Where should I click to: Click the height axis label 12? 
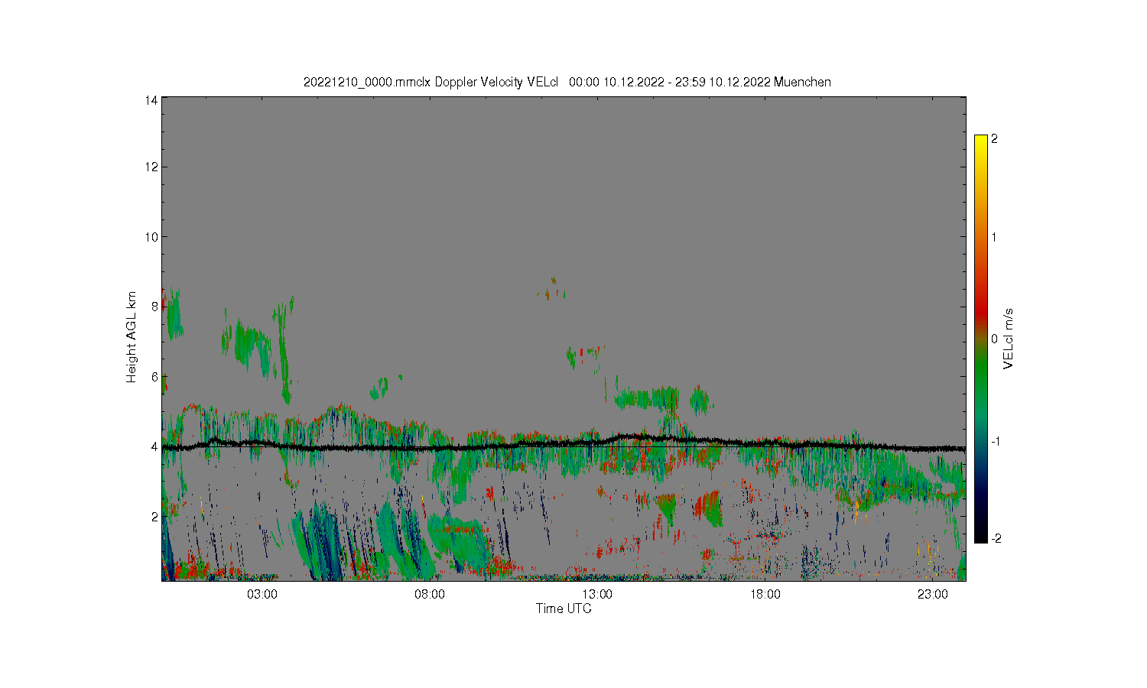(x=151, y=167)
